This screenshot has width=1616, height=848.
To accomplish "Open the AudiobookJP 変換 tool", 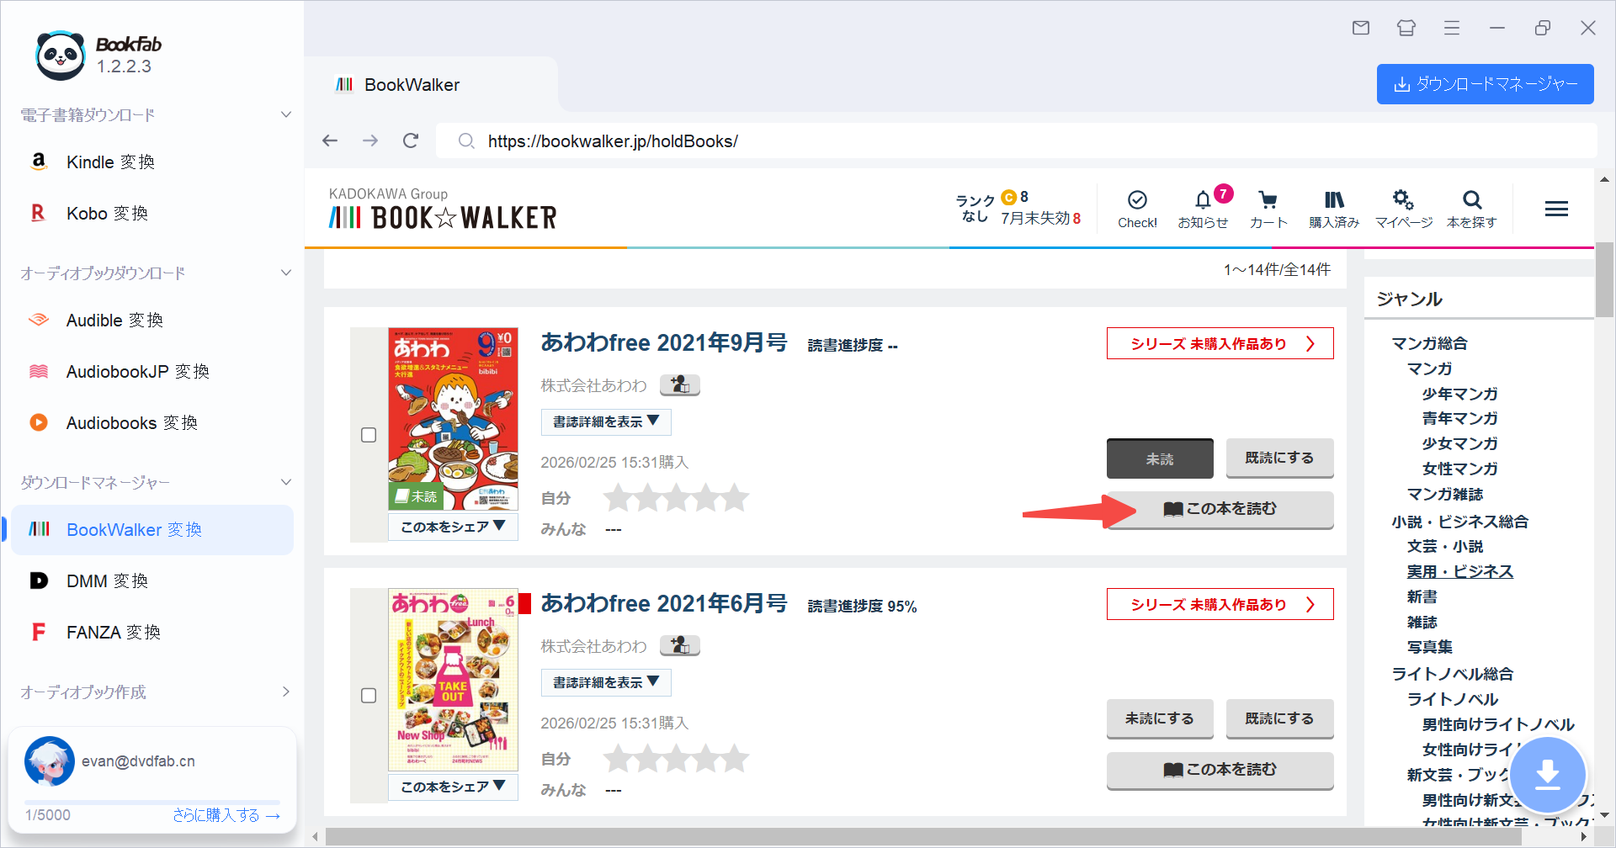I will point(137,371).
